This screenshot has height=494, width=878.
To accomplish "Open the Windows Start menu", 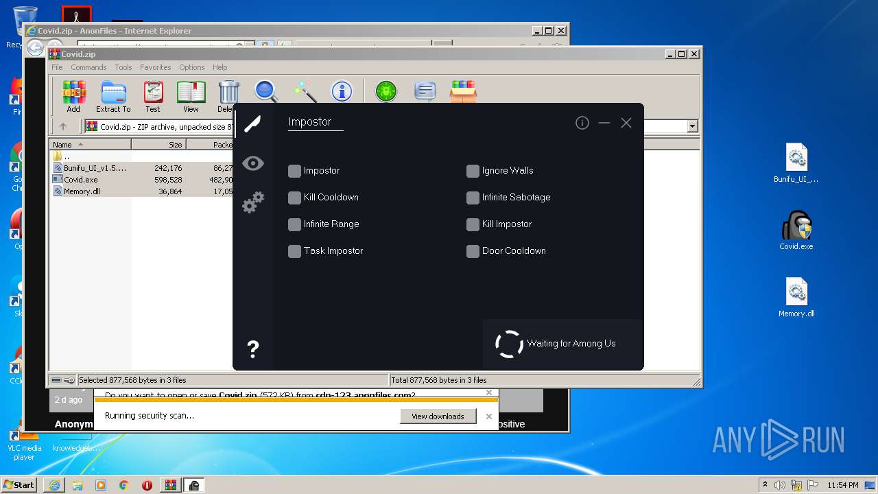I will (x=19, y=485).
